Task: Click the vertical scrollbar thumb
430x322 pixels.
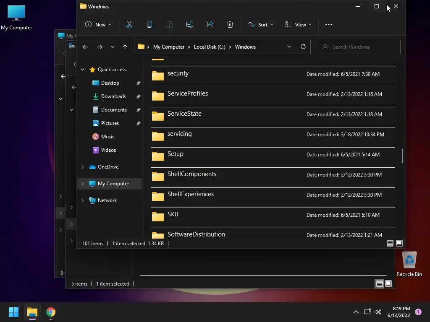Action: [402, 156]
